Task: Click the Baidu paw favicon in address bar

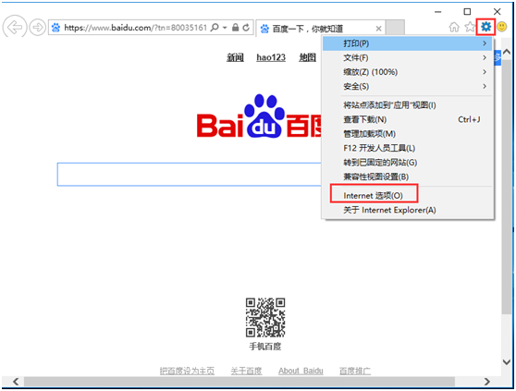Action: coord(55,28)
